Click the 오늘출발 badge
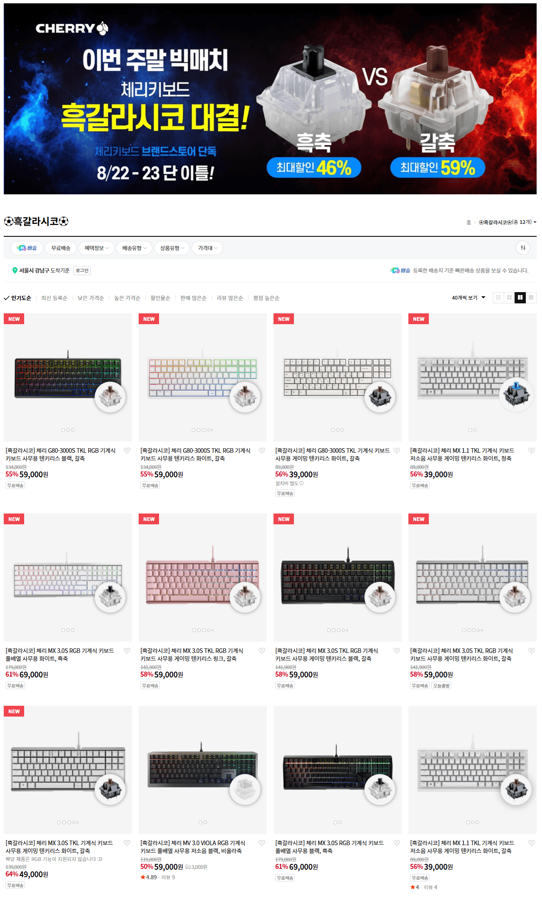The height and width of the screenshot is (908, 542). coord(441,686)
